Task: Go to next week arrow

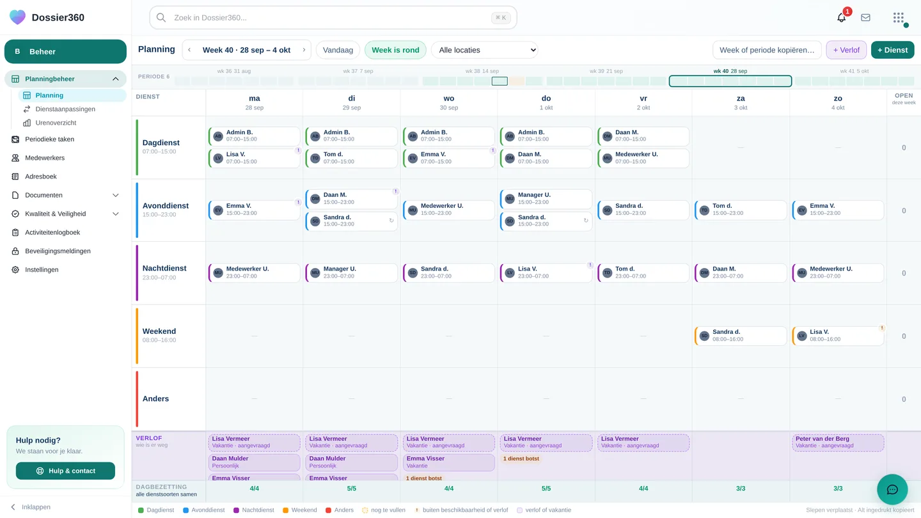Action: coord(304,50)
